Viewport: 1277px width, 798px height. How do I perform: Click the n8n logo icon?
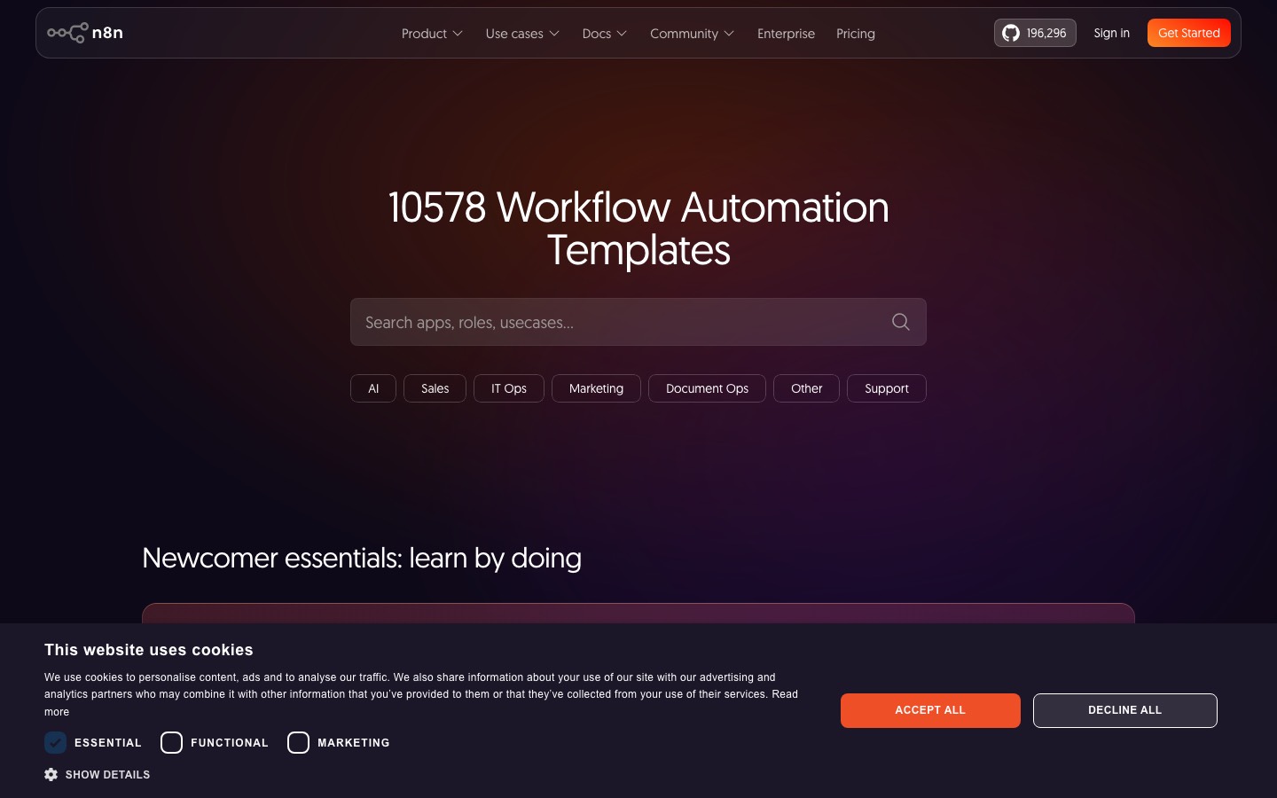click(85, 33)
